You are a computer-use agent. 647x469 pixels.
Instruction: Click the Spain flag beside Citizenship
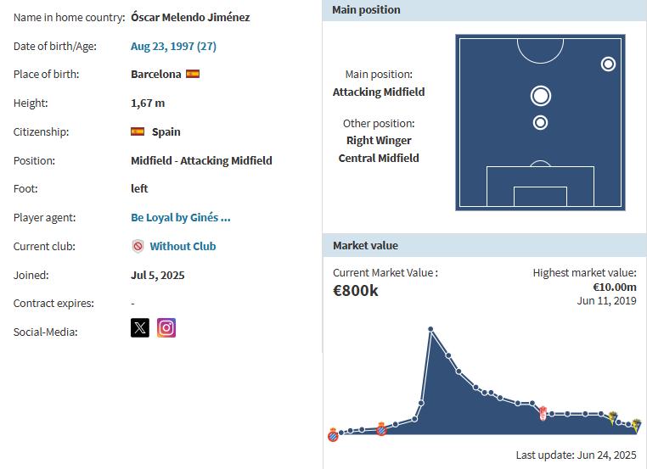pyautogui.click(x=138, y=131)
